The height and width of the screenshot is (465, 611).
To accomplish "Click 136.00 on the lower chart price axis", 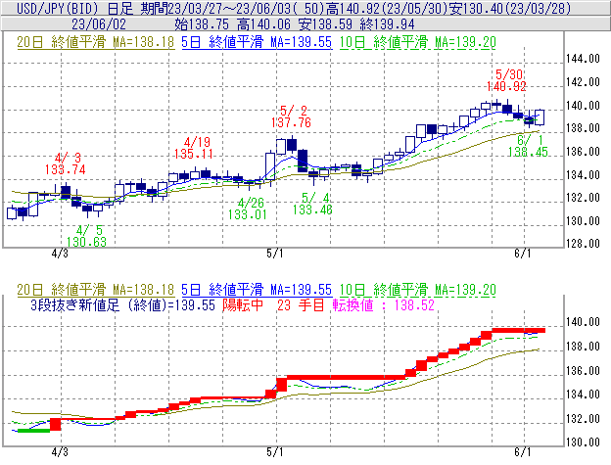I will click(583, 371).
